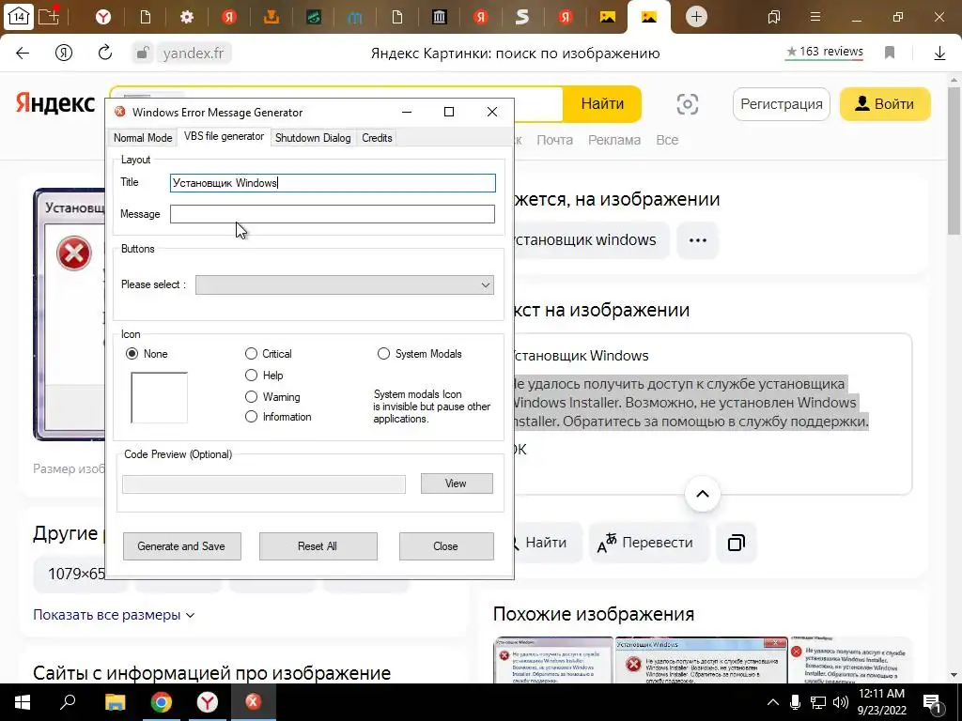962x721 pixels.
Task: Open Windows Start menu
Action: pos(23,702)
